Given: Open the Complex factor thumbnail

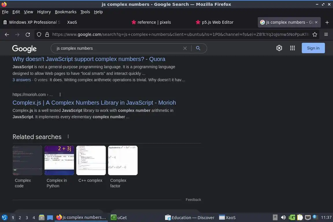Looking at the screenshot, I should coord(123,160).
